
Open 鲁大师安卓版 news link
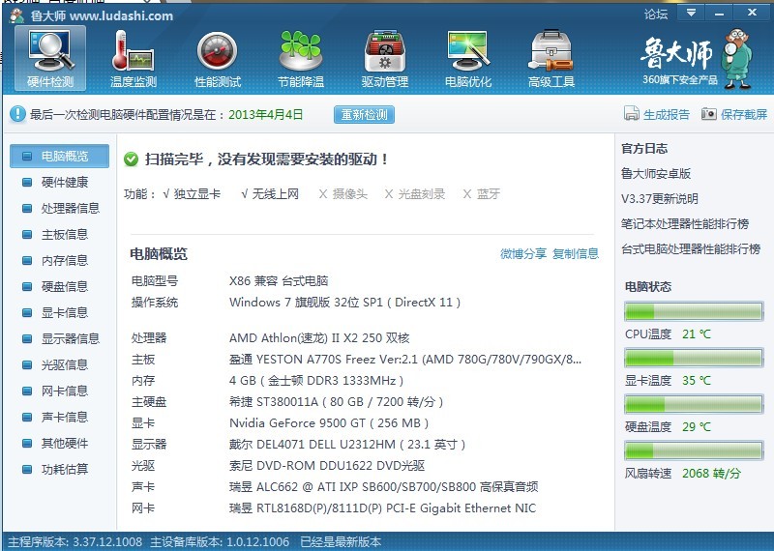(656, 174)
